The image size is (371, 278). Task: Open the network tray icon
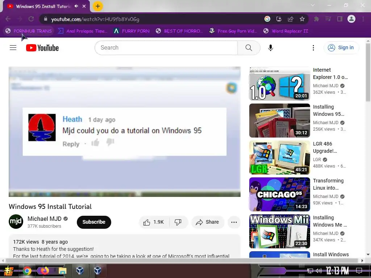(310, 271)
